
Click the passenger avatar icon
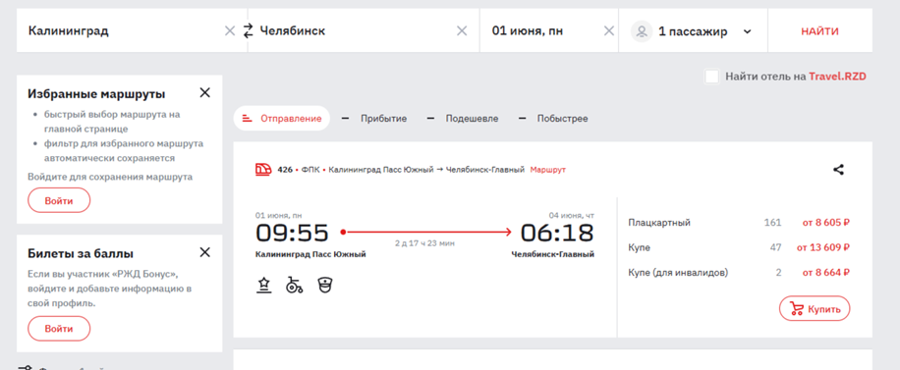[642, 31]
